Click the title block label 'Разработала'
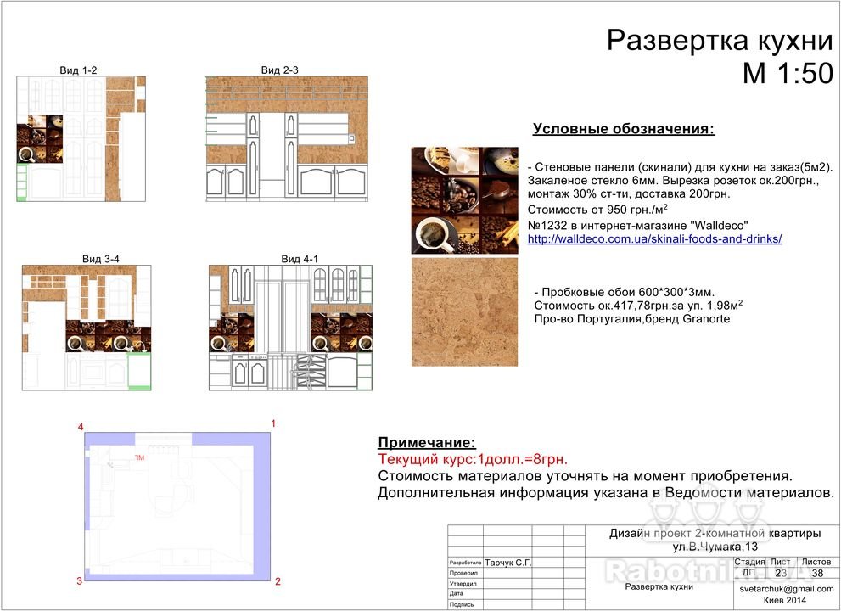Screen dimensions: 841x611 466,563
